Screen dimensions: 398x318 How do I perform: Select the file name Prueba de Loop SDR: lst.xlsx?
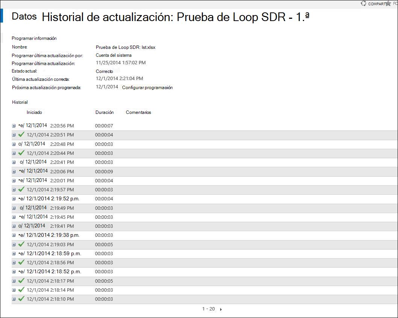(126, 47)
